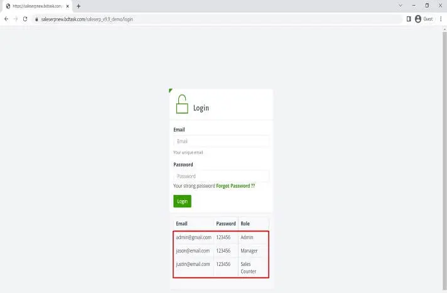Click the padlock site info icon

click(36, 19)
